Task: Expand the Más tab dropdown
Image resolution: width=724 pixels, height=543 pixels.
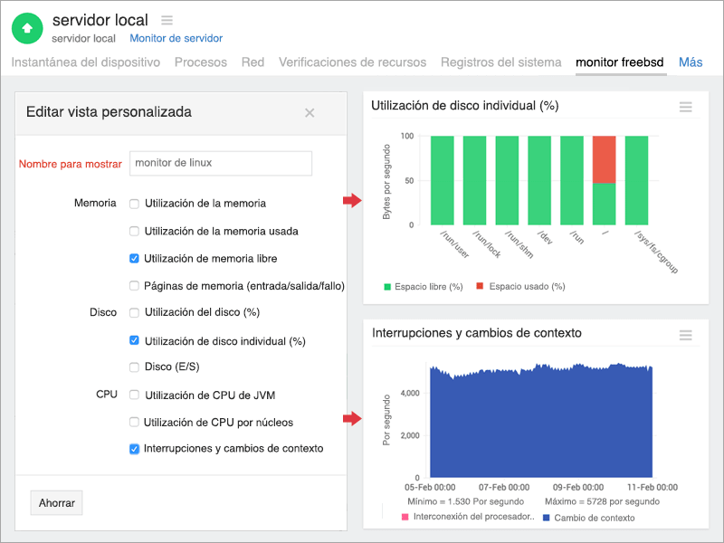Action: click(691, 62)
